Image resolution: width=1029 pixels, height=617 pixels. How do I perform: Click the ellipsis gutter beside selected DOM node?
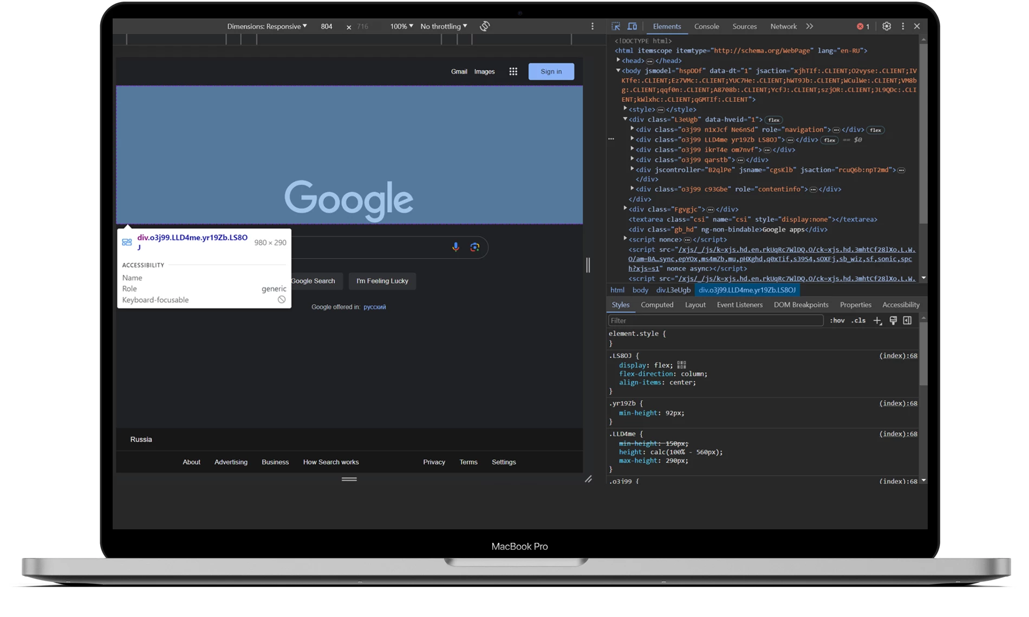point(611,139)
